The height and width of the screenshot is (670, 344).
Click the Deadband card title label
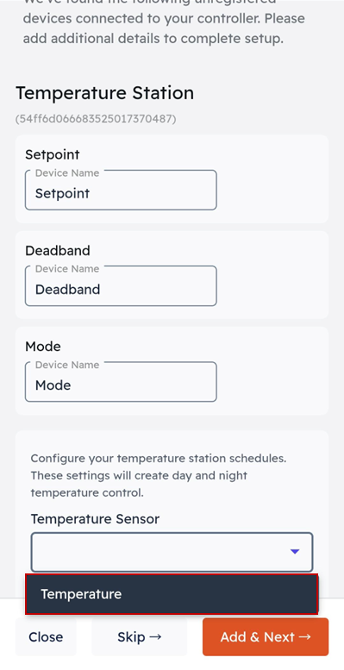(x=58, y=250)
